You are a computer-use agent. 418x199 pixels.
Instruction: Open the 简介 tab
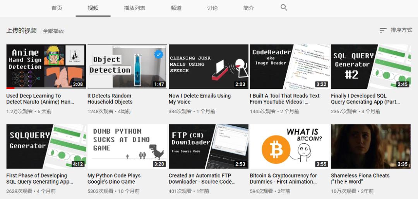click(248, 8)
